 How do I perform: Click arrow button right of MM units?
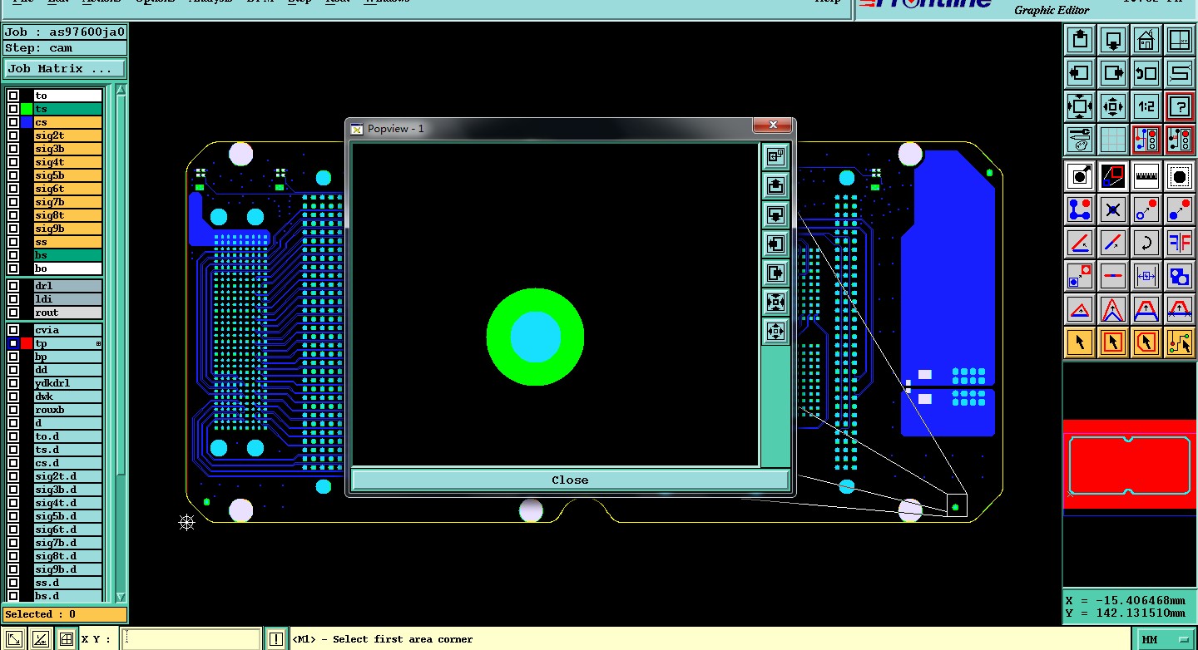[1185, 639]
